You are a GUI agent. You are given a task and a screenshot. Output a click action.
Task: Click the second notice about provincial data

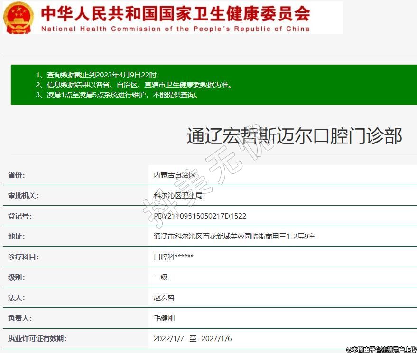pos(134,85)
